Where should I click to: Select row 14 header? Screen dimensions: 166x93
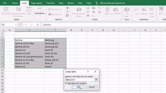pos(2,76)
